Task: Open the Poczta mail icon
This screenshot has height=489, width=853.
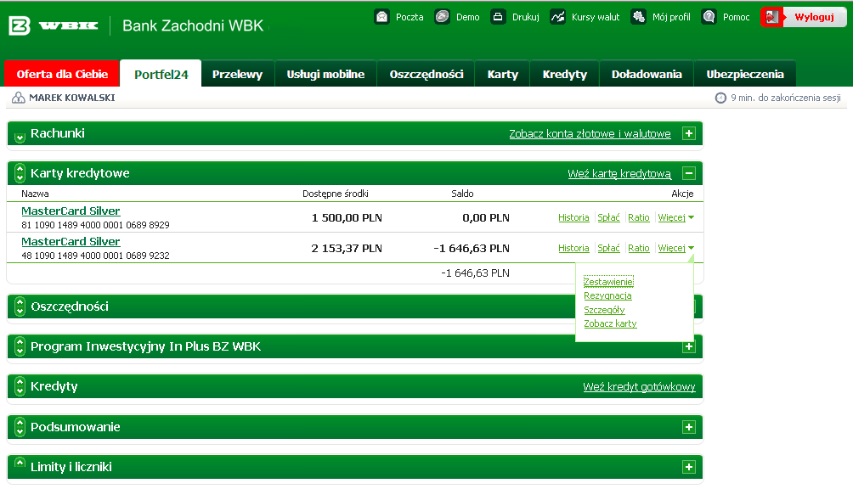Action: (381, 17)
